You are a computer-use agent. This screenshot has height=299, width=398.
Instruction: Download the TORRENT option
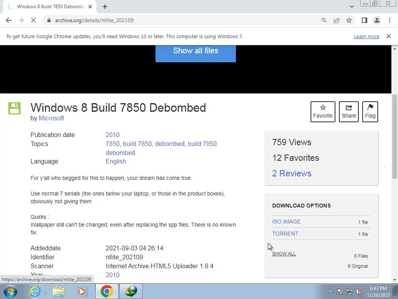[x=285, y=234]
